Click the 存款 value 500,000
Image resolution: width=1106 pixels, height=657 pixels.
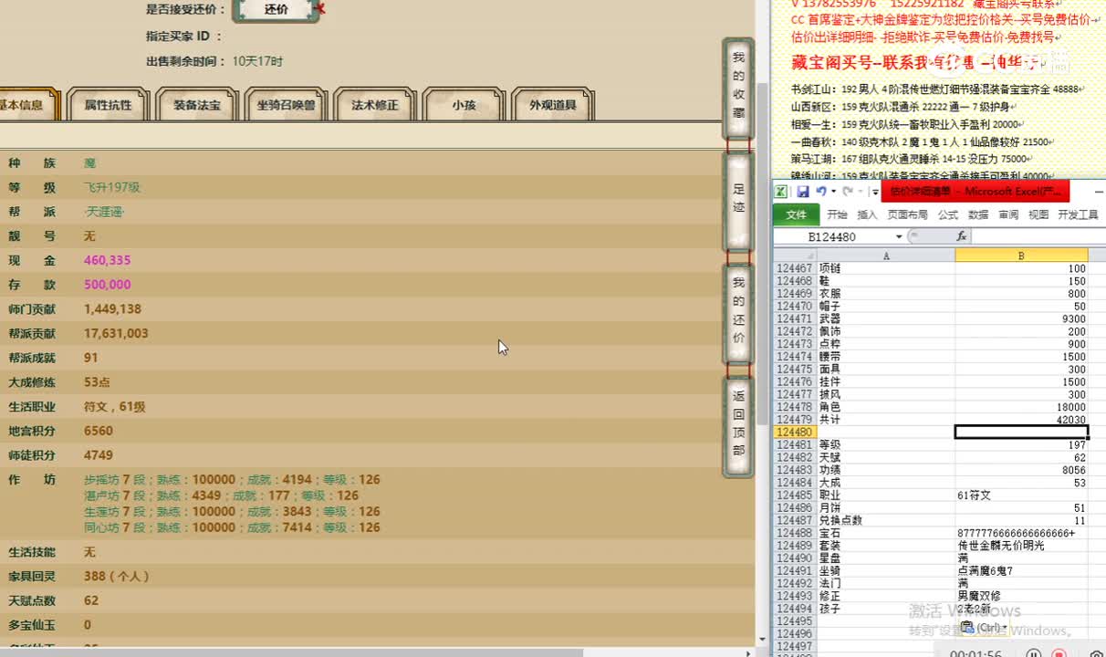[x=108, y=285]
